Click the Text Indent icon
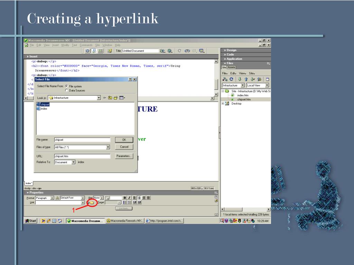 (139, 202)
